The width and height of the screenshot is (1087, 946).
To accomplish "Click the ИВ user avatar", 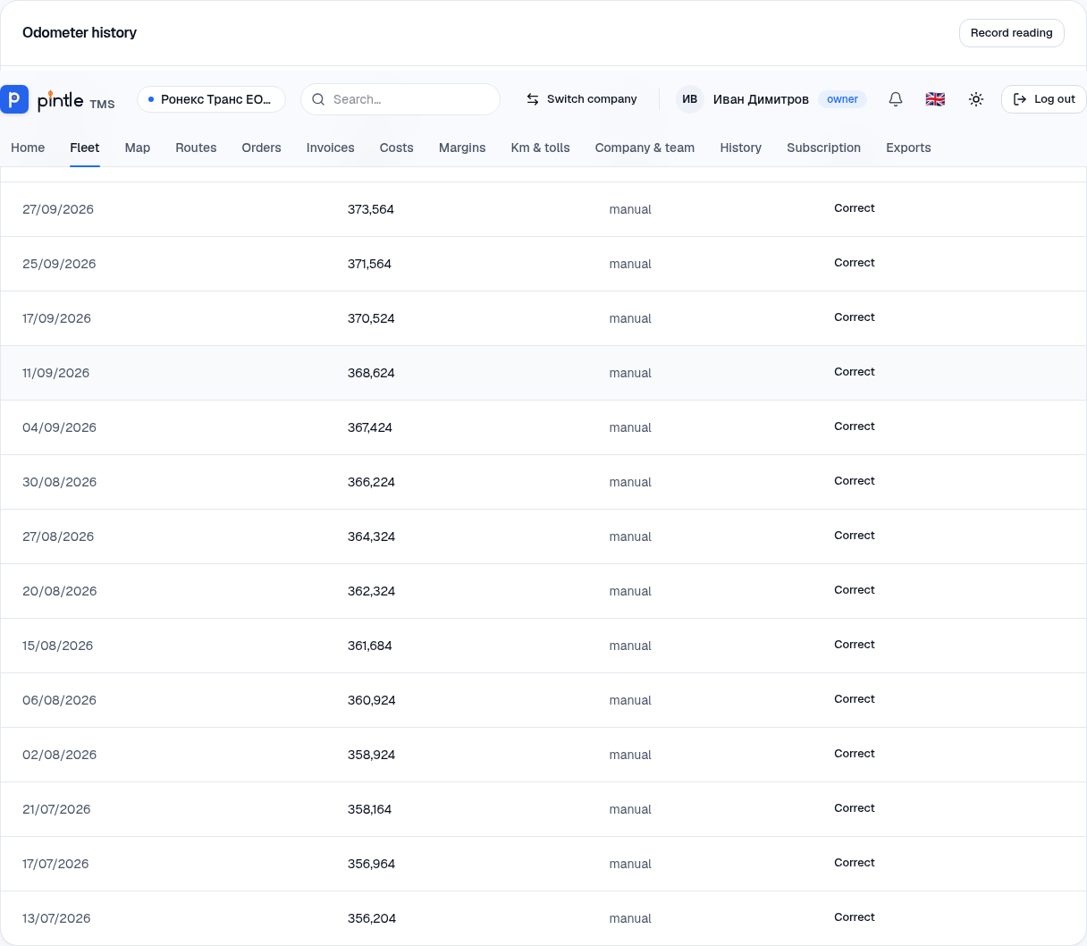I will point(690,99).
